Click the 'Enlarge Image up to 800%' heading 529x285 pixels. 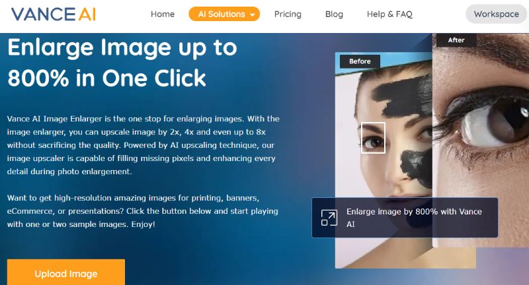point(122,63)
